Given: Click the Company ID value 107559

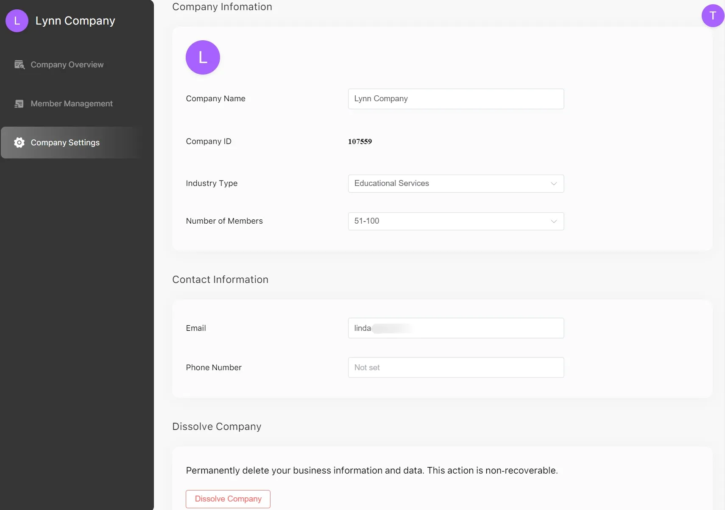Looking at the screenshot, I should click(360, 141).
